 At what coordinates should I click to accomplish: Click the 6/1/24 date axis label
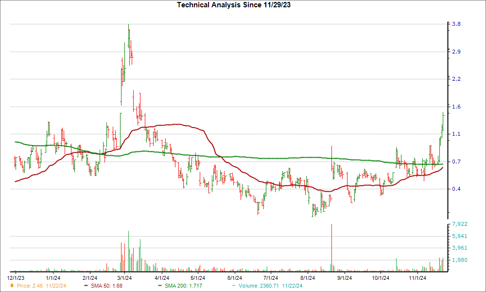(235, 278)
